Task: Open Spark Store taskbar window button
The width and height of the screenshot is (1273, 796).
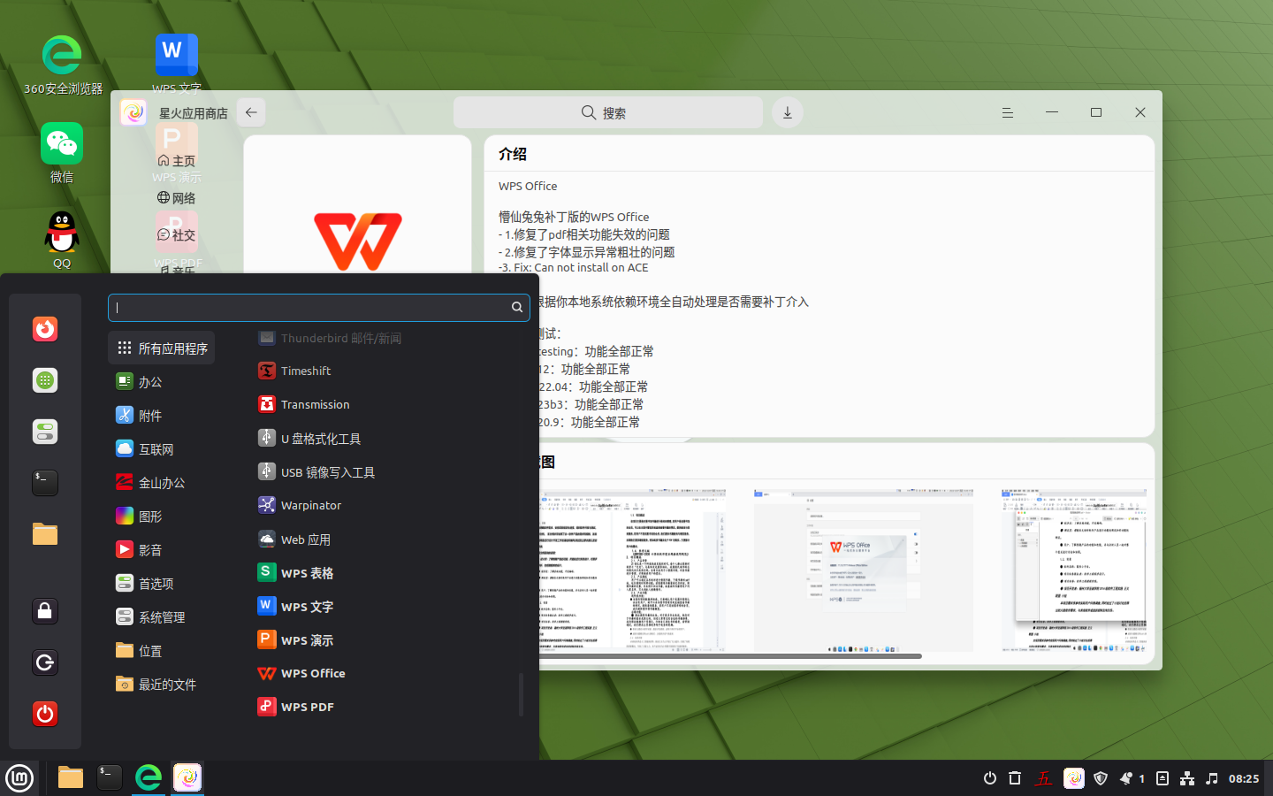Action: coord(187,777)
